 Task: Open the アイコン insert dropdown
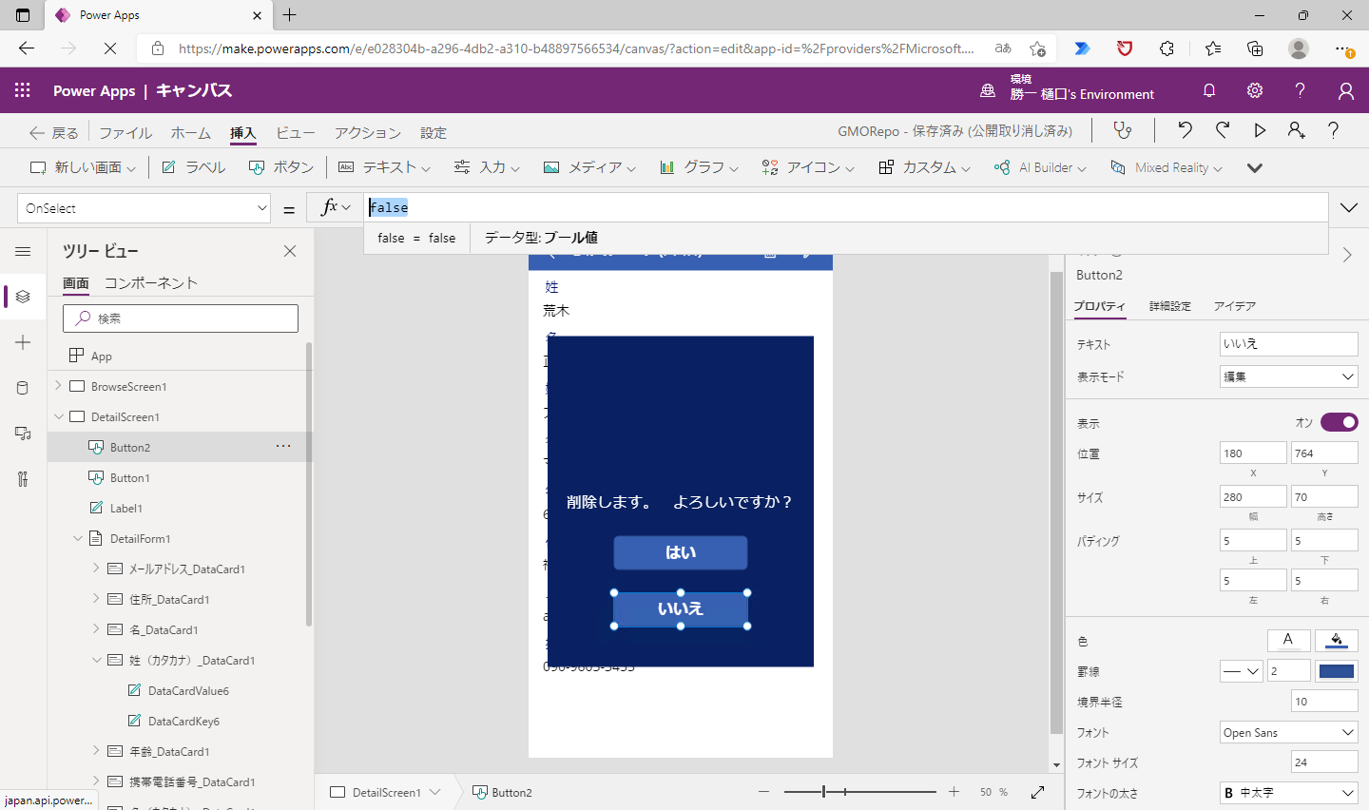(808, 167)
